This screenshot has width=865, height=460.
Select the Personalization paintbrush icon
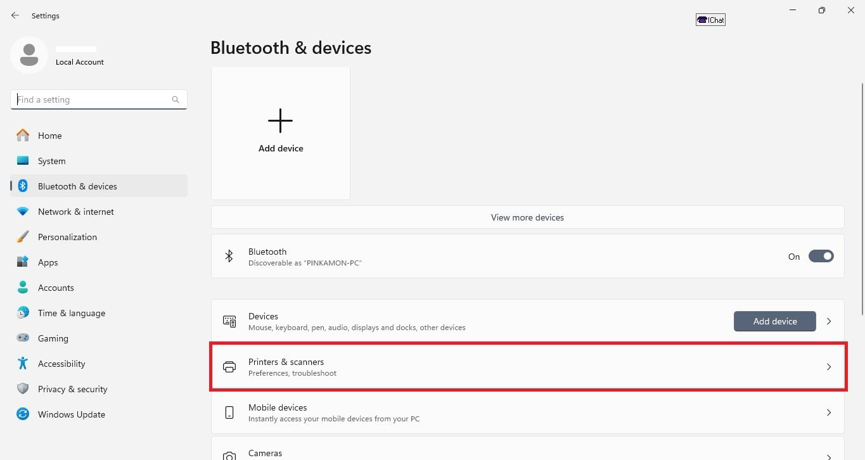coord(23,237)
